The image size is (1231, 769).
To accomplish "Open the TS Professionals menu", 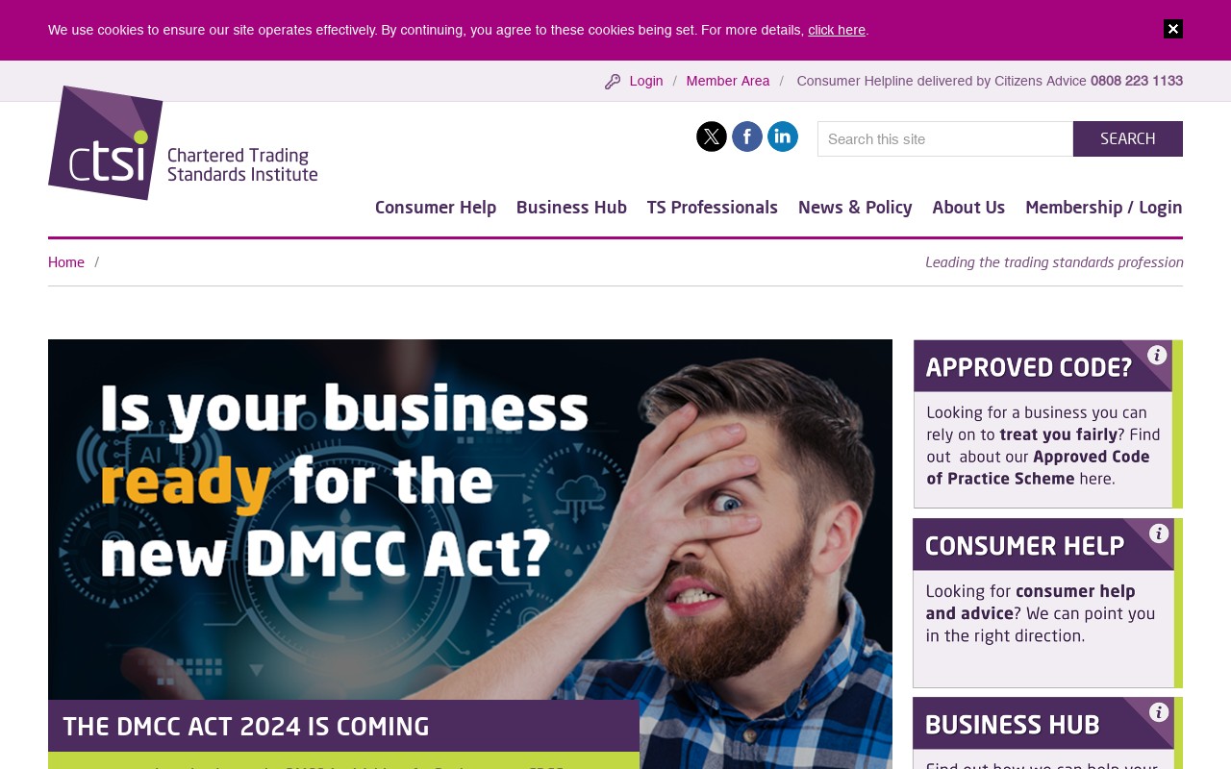I will pos(713,208).
